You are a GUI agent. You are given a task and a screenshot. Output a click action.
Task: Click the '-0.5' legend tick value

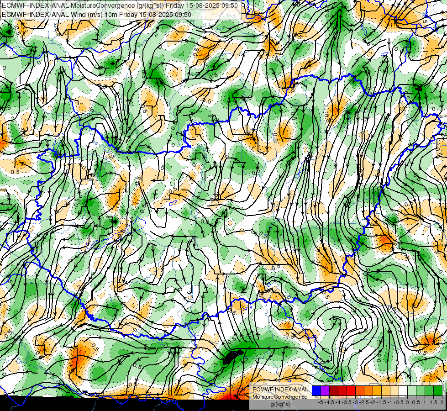pos(399,402)
